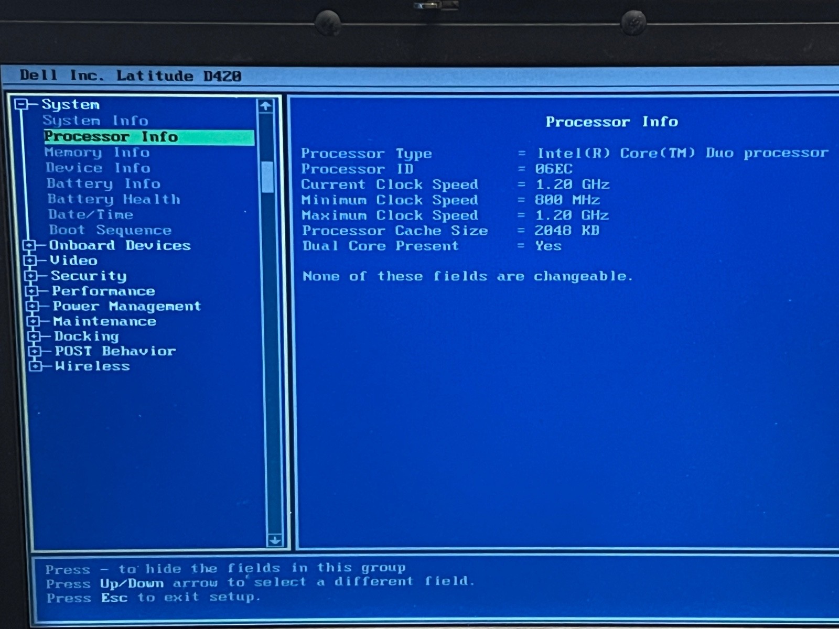Screen dimensions: 839x629
Task: Select Performance label in tree
Action: [103, 291]
